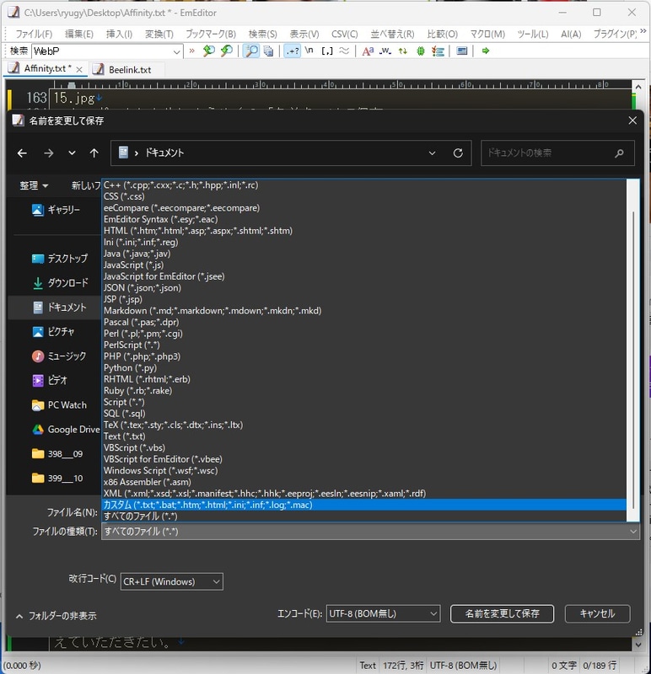Toggle the \n escape sequence search option
This screenshot has height=674, width=651.
coord(309,51)
